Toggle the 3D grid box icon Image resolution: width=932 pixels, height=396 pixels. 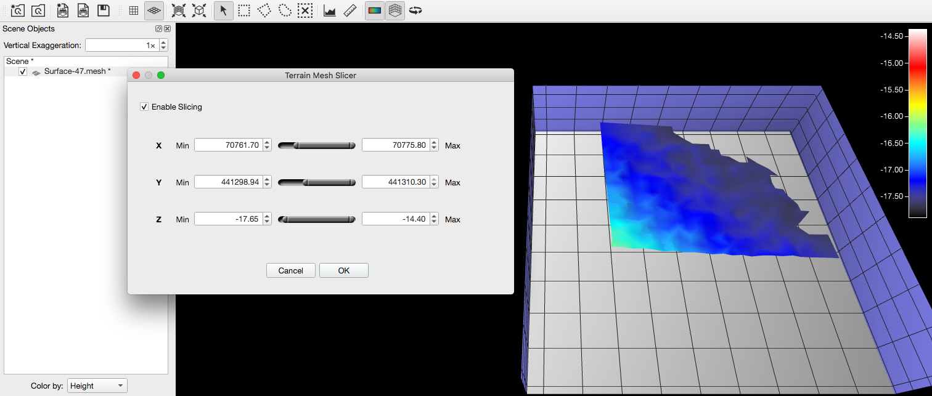(395, 10)
